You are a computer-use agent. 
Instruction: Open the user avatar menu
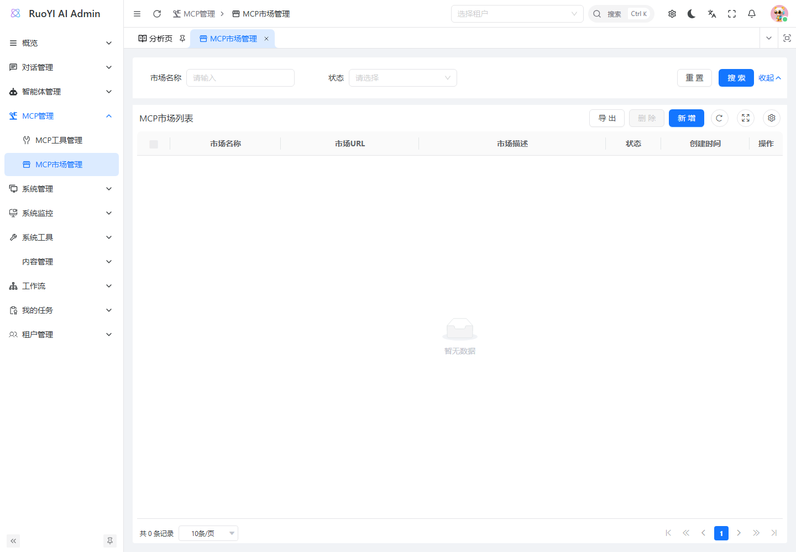click(x=779, y=14)
